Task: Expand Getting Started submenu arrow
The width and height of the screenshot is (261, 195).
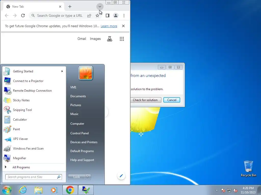Action: pyautogui.click(x=62, y=71)
